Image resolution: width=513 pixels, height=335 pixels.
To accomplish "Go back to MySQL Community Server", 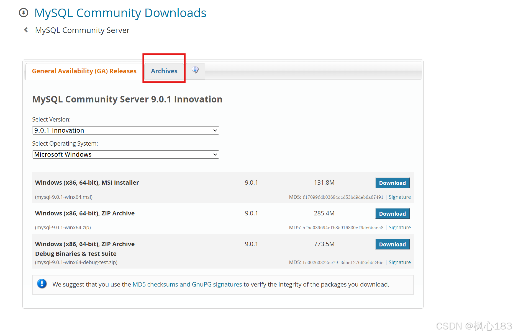I will (x=82, y=30).
